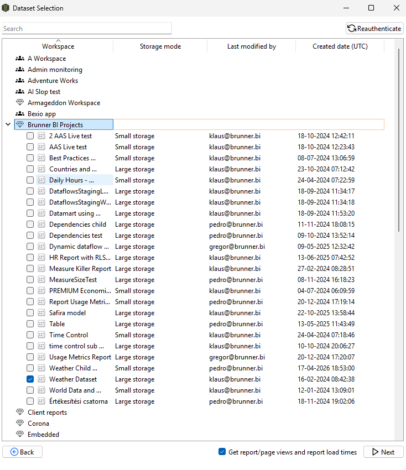This screenshot has height=470, width=406.
Task: Click the diamond icon of Brunner BI Projects
Action: coord(20,124)
